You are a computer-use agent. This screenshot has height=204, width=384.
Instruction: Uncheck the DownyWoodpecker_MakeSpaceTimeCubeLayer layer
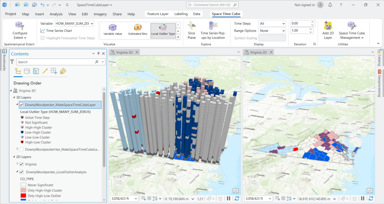[21, 105]
